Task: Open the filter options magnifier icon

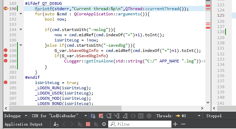Action: coord(113,124)
